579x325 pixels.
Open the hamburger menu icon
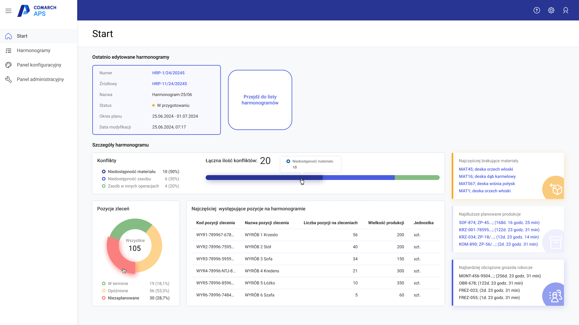(8, 11)
